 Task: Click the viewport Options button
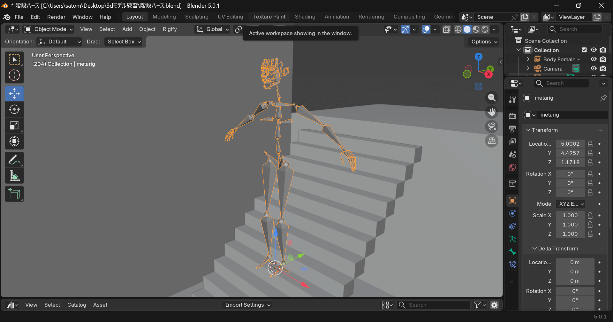click(484, 42)
